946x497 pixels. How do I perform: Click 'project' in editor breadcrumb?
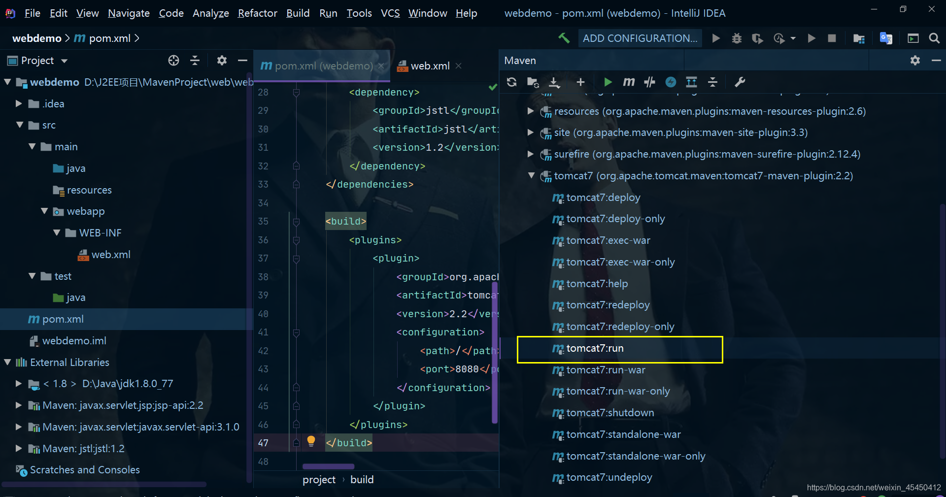(319, 479)
